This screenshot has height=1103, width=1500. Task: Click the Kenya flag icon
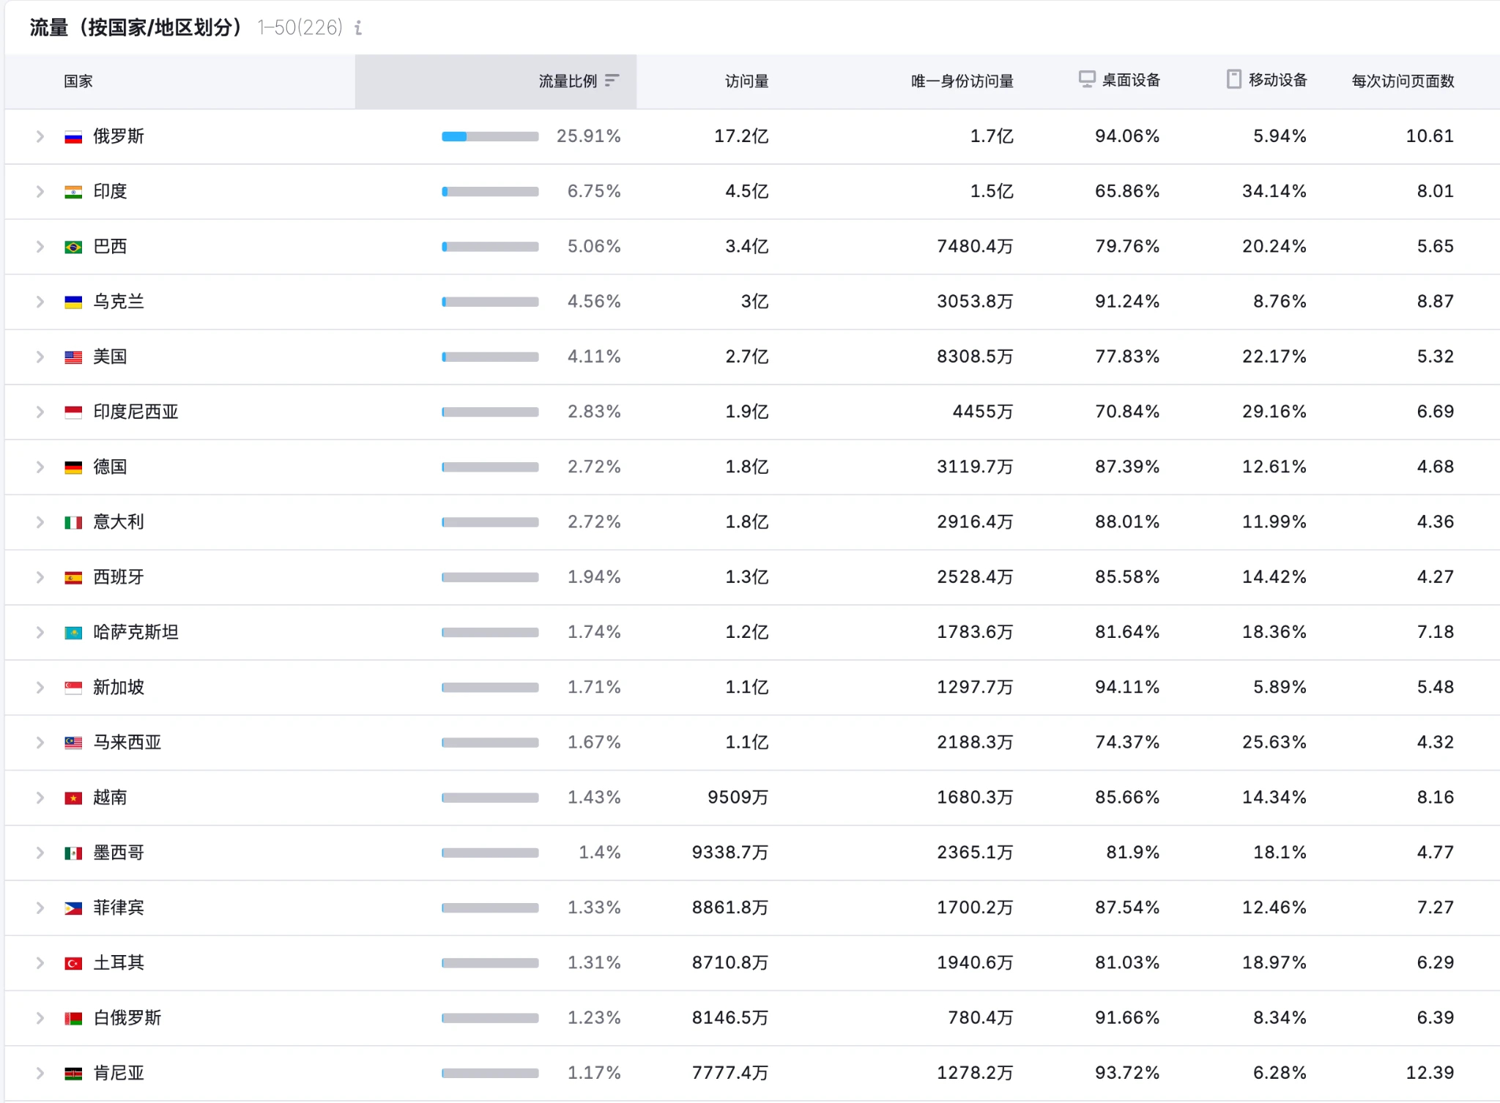pos(73,1073)
